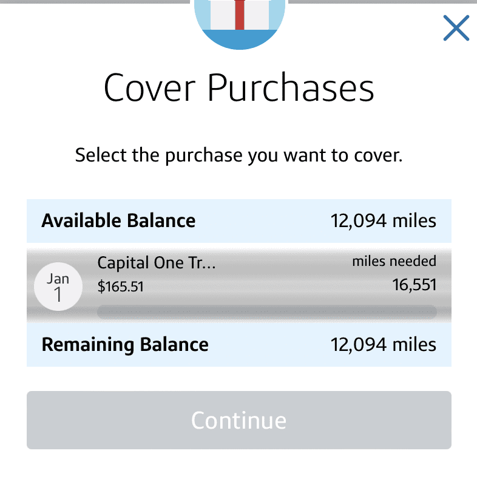Click the Cover Purchases heading

click(239, 87)
